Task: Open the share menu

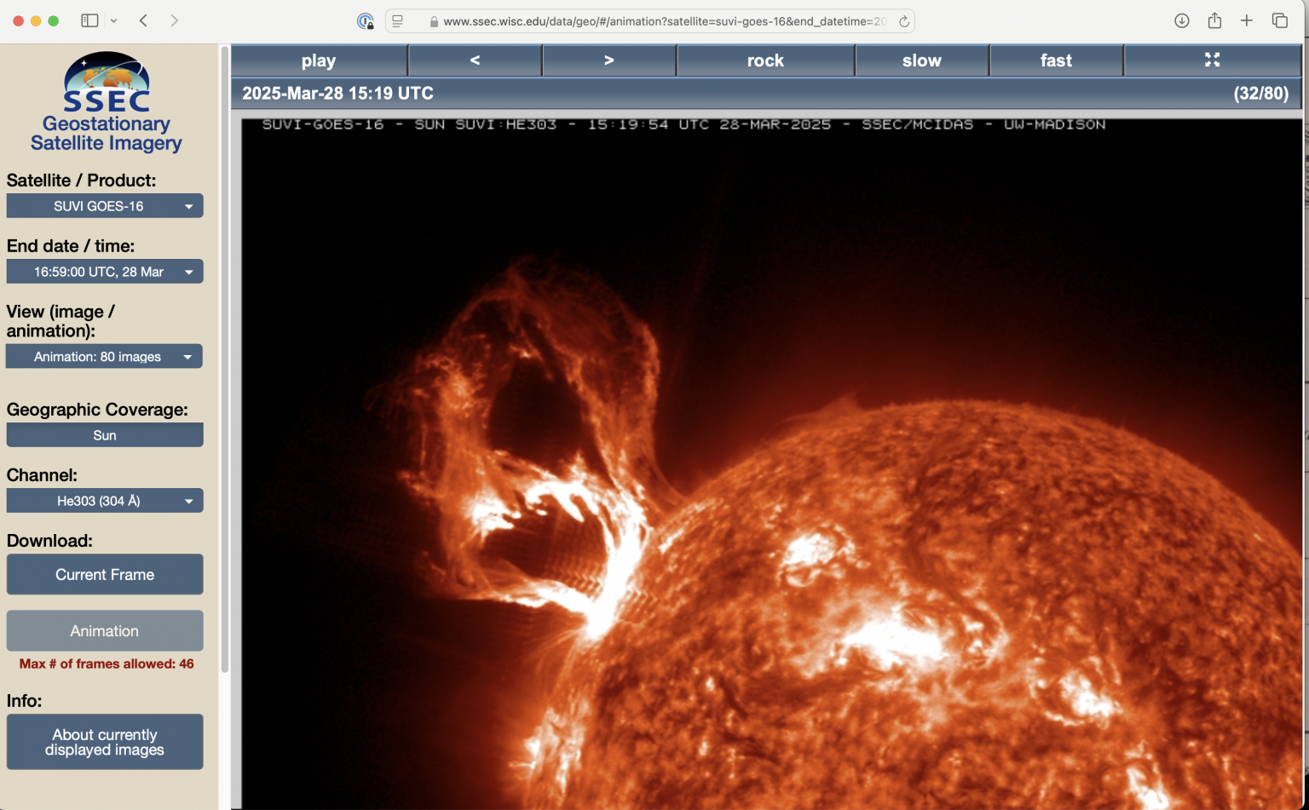Action: click(1214, 20)
